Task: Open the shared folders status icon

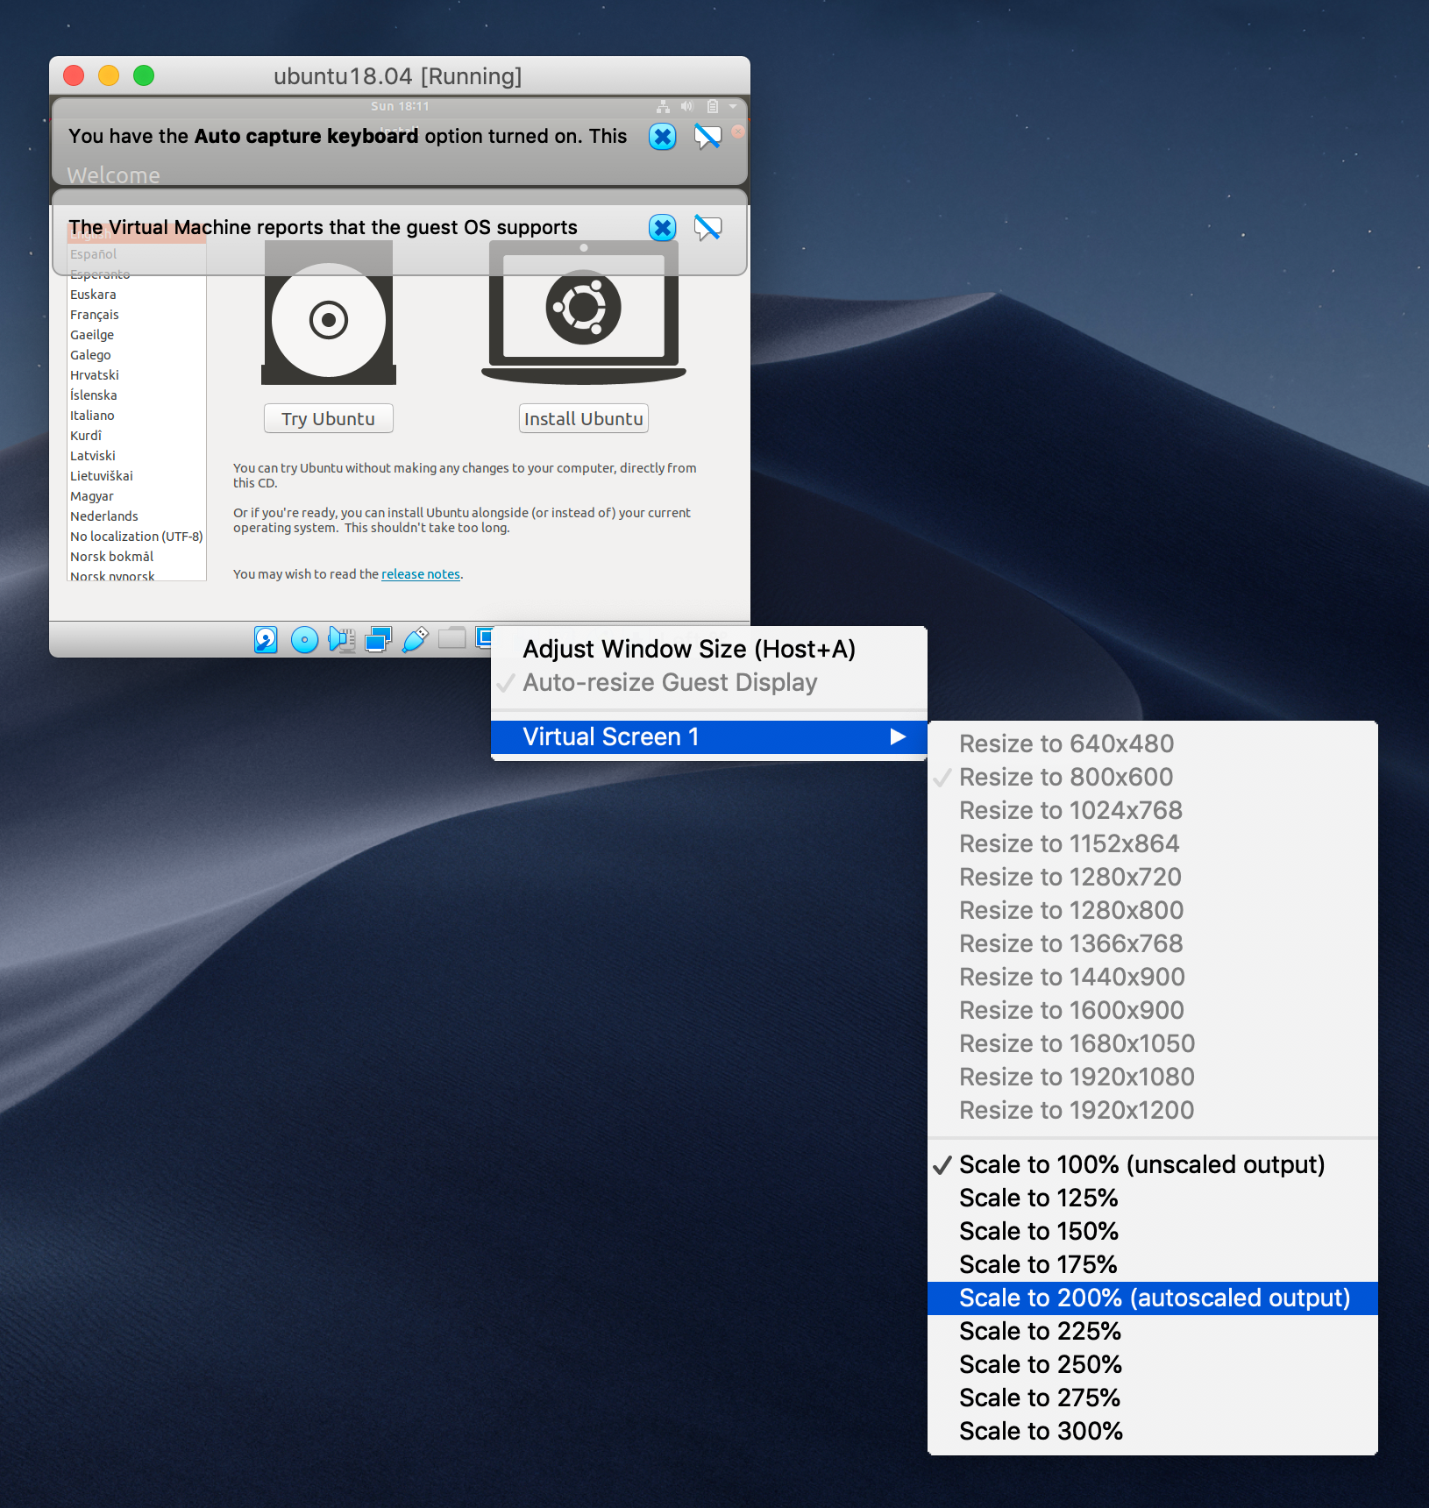Action: [x=451, y=638]
